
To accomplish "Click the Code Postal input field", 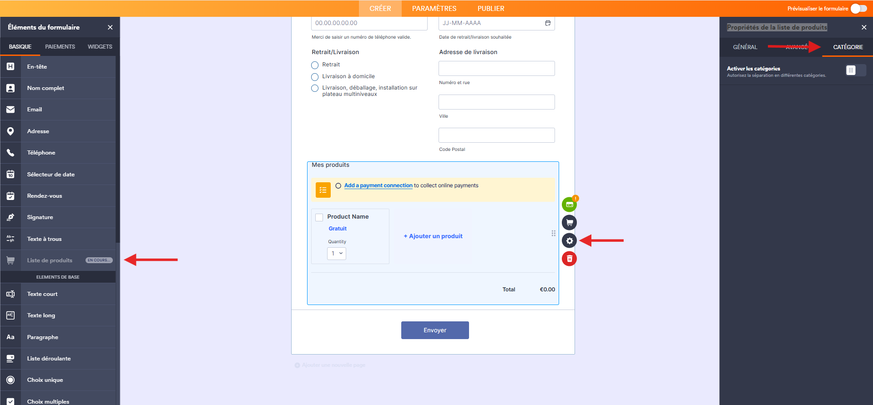I will (497, 135).
